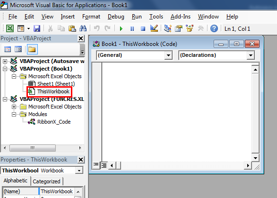Open the Help menu
Screen dimensions: 277x198
point(232,17)
